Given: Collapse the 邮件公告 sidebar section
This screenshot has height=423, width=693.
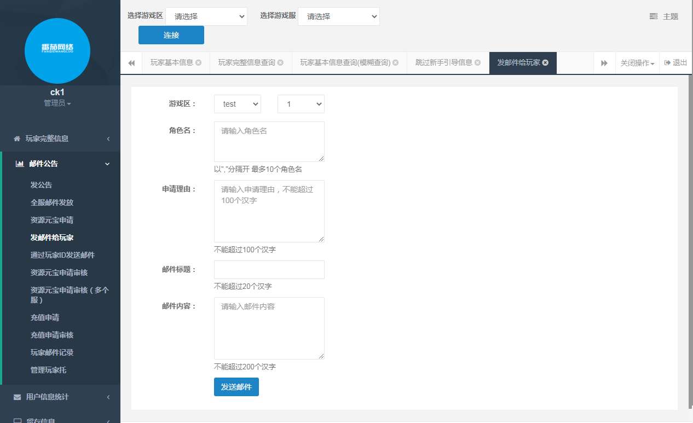Looking at the screenshot, I should pyautogui.click(x=60, y=164).
